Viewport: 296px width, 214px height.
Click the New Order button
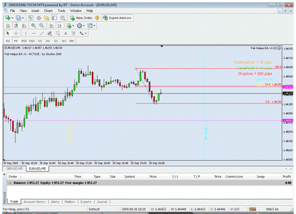click(x=81, y=18)
